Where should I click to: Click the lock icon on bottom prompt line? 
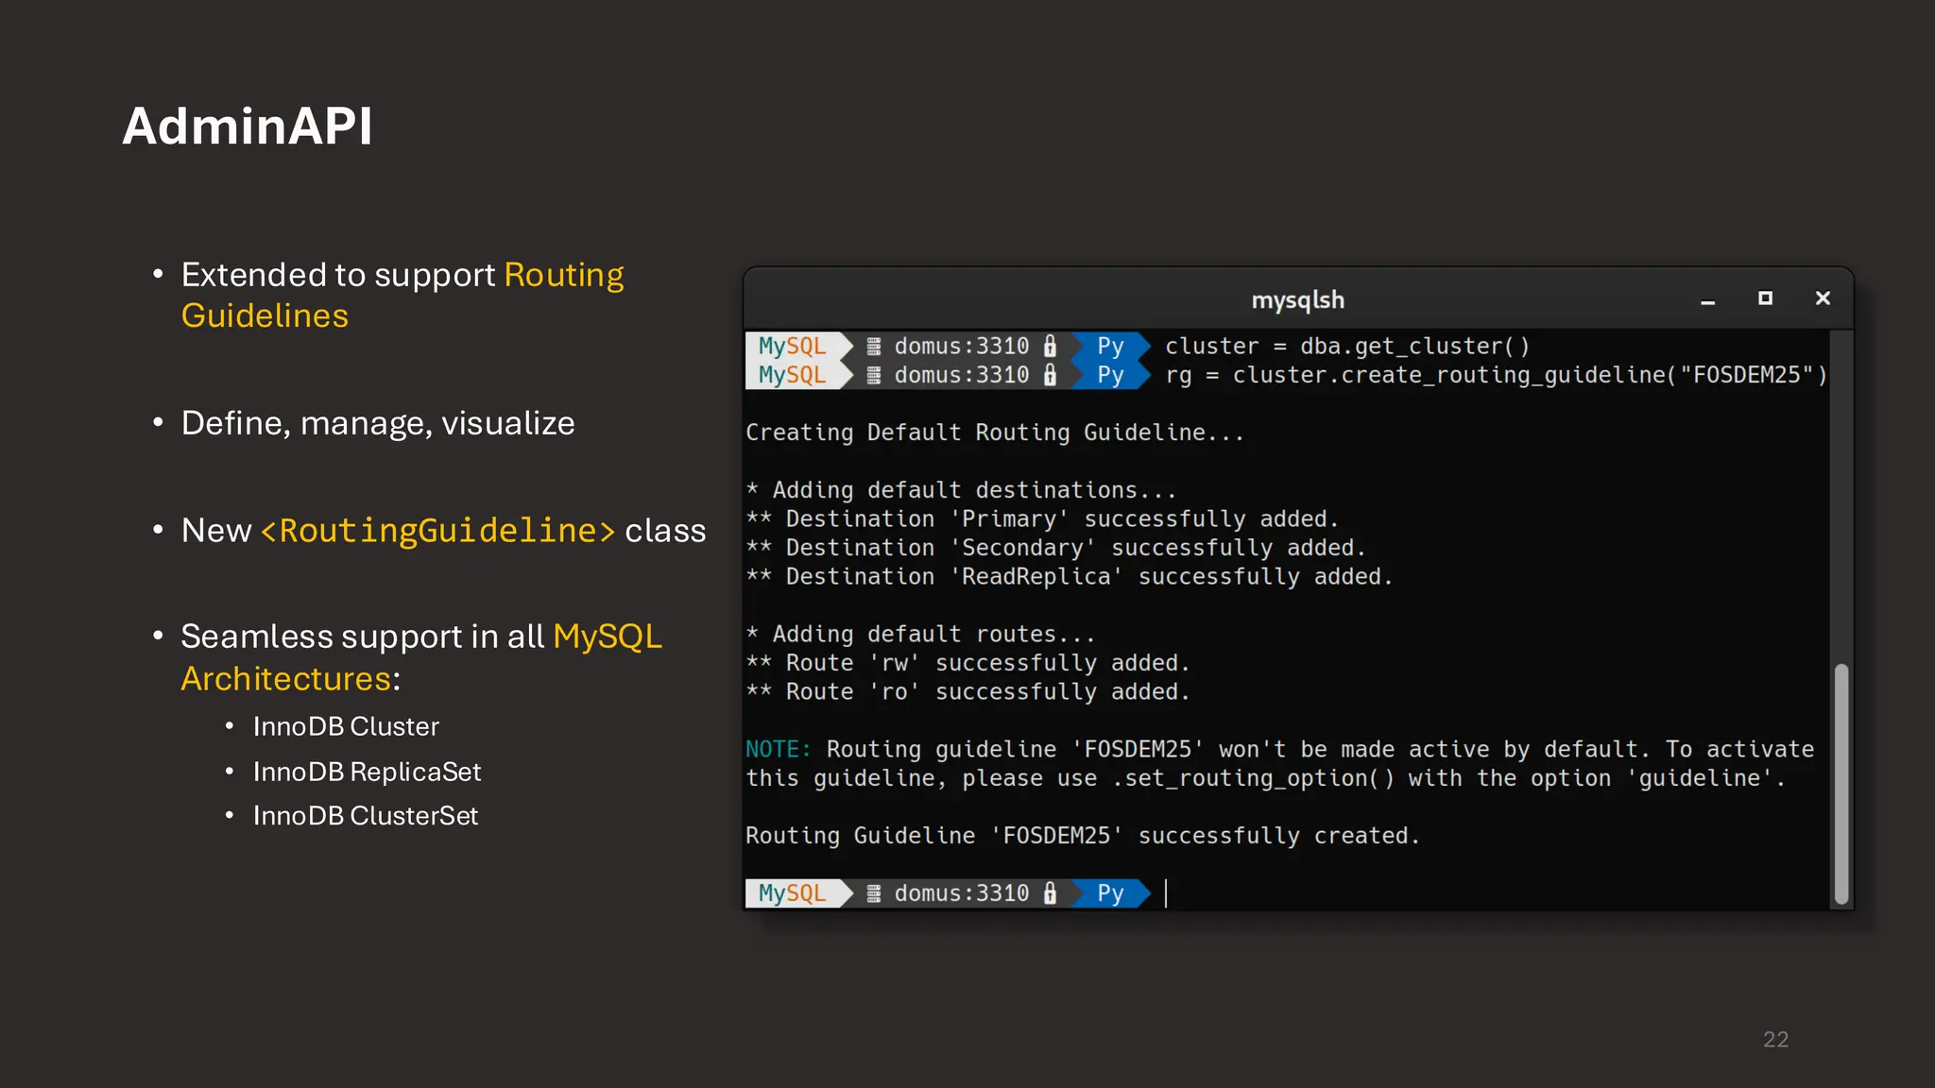tap(1050, 892)
